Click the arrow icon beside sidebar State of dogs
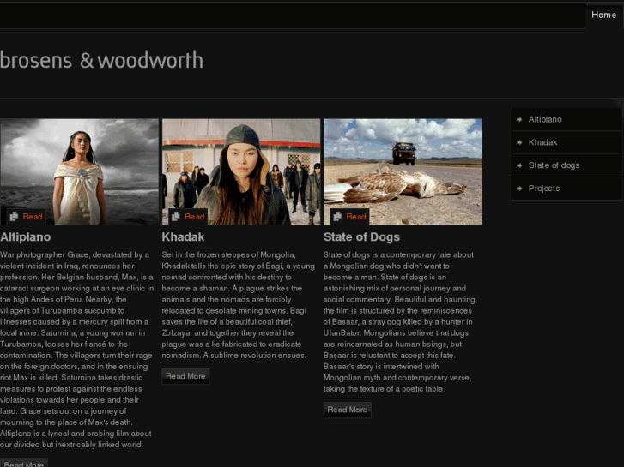The image size is (624, 467). coord(519,165)
